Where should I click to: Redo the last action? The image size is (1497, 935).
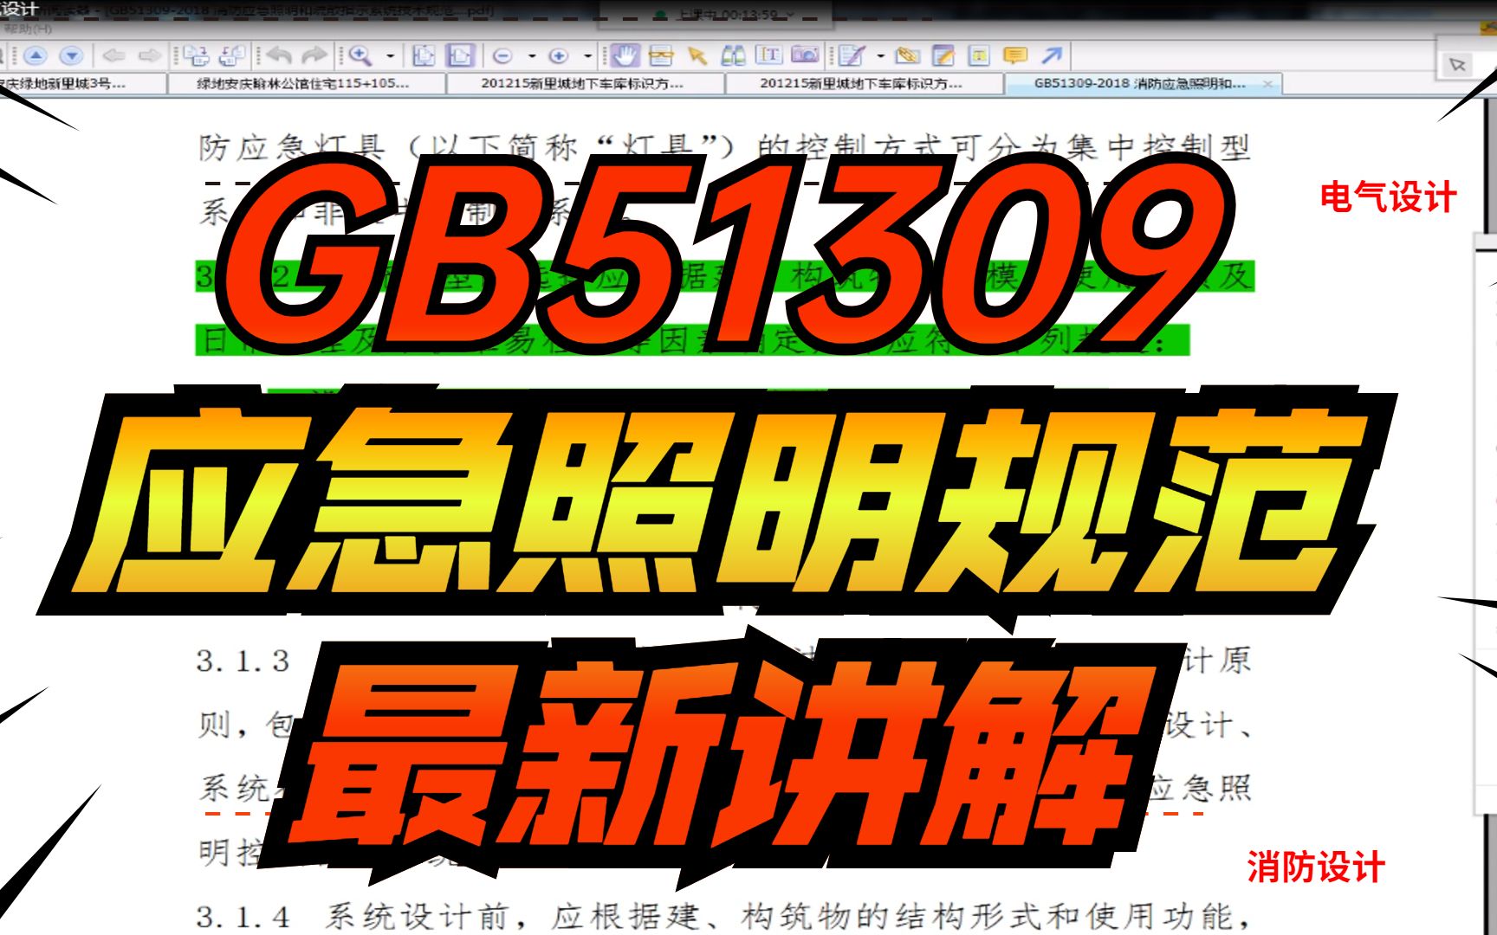click(314, 56)
